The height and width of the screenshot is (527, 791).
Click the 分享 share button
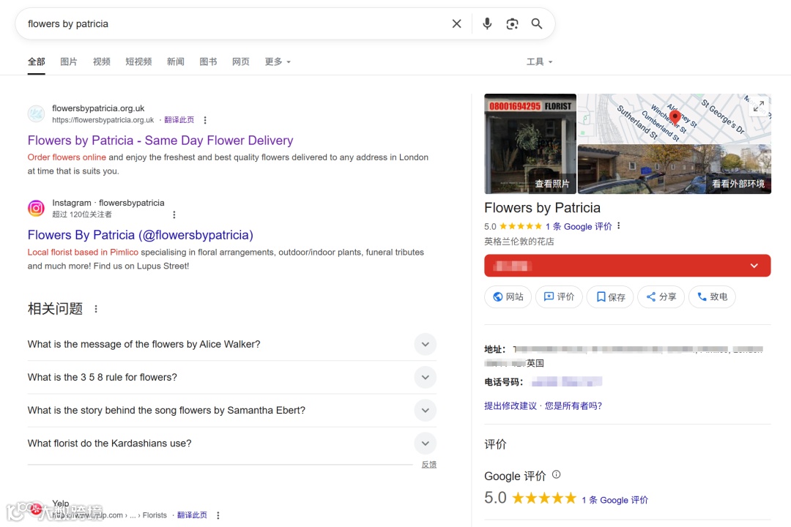pos(661,296)
